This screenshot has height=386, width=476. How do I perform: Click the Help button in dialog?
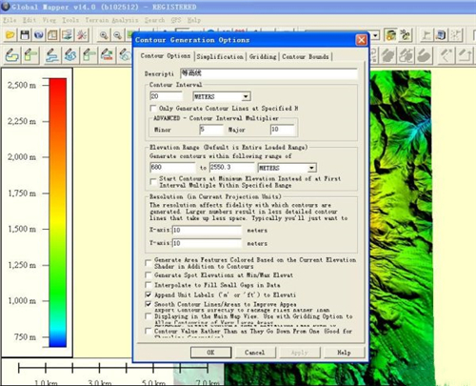click(344, 353)
